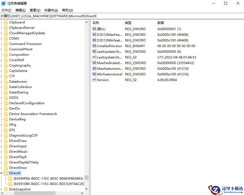Click the DirectShow folder icon
This screenshot has width=244, height=195.
point(6,168)
